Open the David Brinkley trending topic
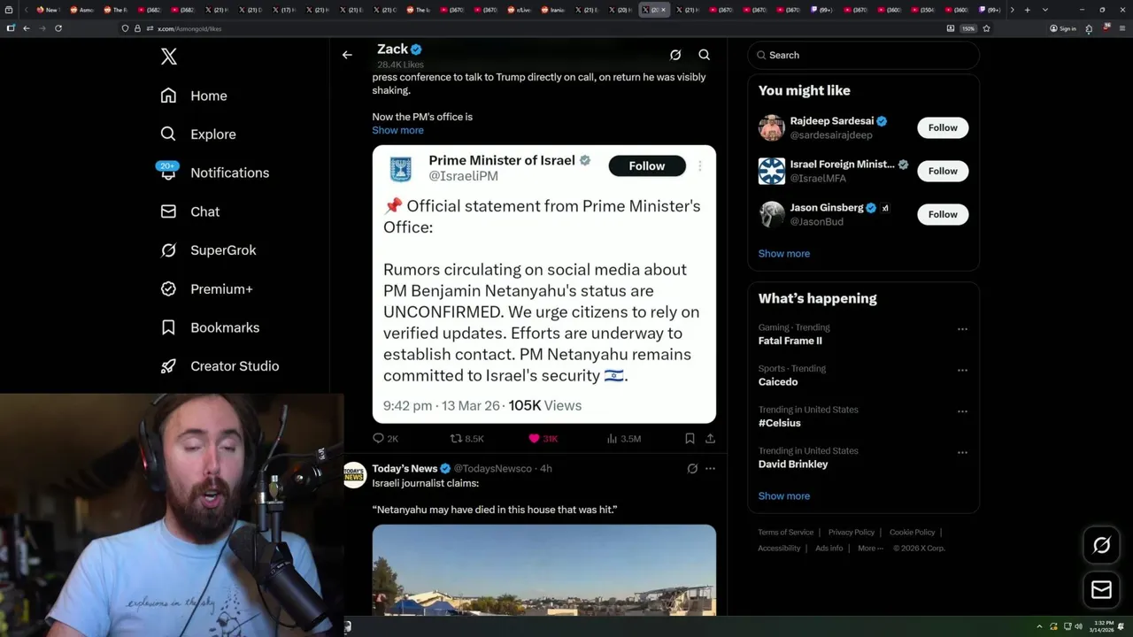Image resolution: width=1133 pixels, height=637 pixels. pyautogui.click(x=793, y=464)
